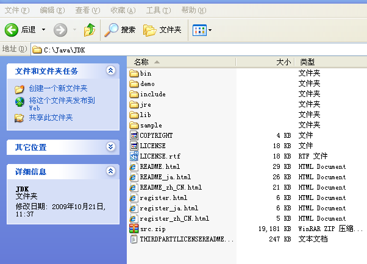The width and height of the screenshot is (367, 264).
Task: Click 将这个文件夹发布到 Web link
Action: (62, 104)
